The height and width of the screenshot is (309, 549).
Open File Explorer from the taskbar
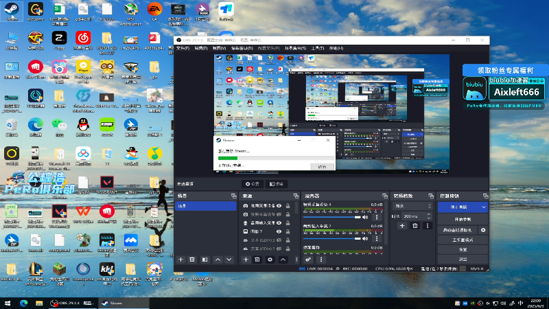pos(39,303)
